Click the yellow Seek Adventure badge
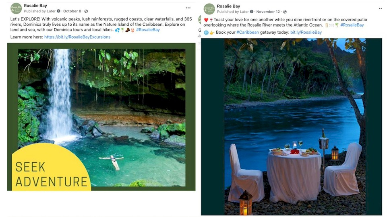 tap(48, 171)
